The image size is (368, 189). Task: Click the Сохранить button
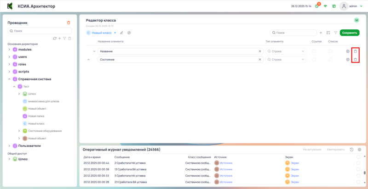click(x=350, y=33)
